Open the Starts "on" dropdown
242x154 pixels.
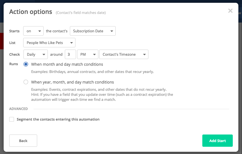point(33,31)
